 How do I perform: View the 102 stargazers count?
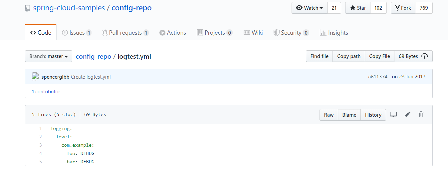pos(378,8)
